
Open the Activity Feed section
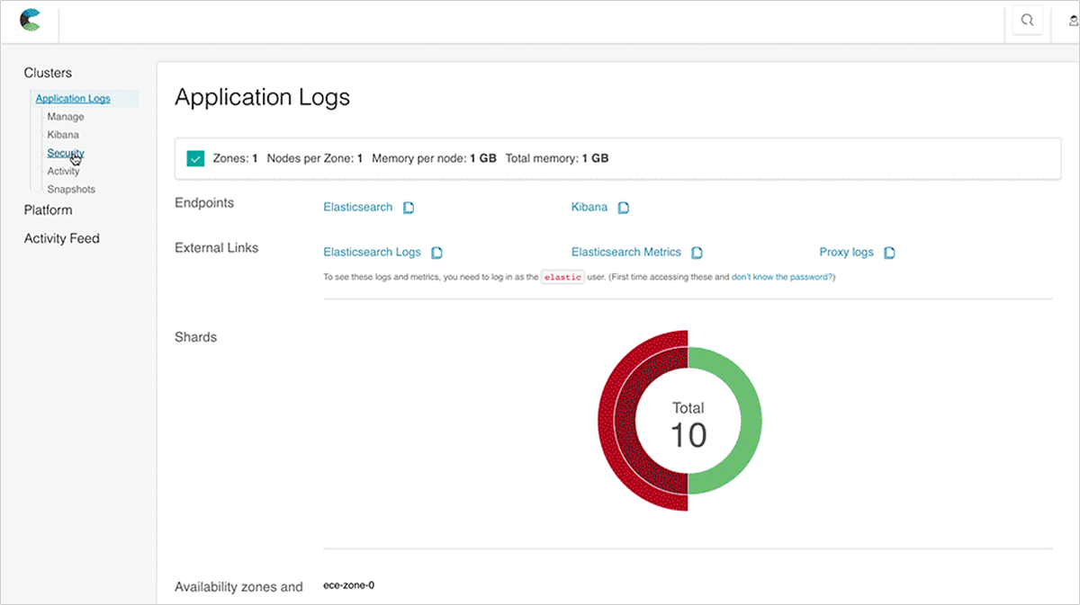[61, 238]
